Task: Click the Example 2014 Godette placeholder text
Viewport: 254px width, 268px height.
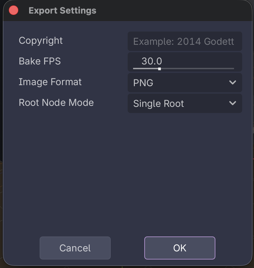Action: click(x=184, y=42)
